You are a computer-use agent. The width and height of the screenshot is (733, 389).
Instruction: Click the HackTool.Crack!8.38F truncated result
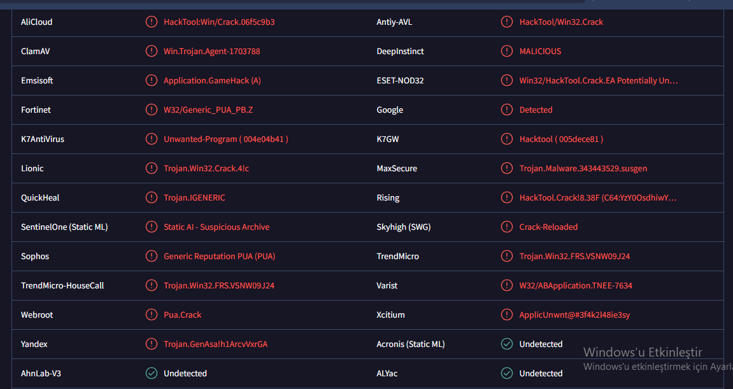click(598, 198)
